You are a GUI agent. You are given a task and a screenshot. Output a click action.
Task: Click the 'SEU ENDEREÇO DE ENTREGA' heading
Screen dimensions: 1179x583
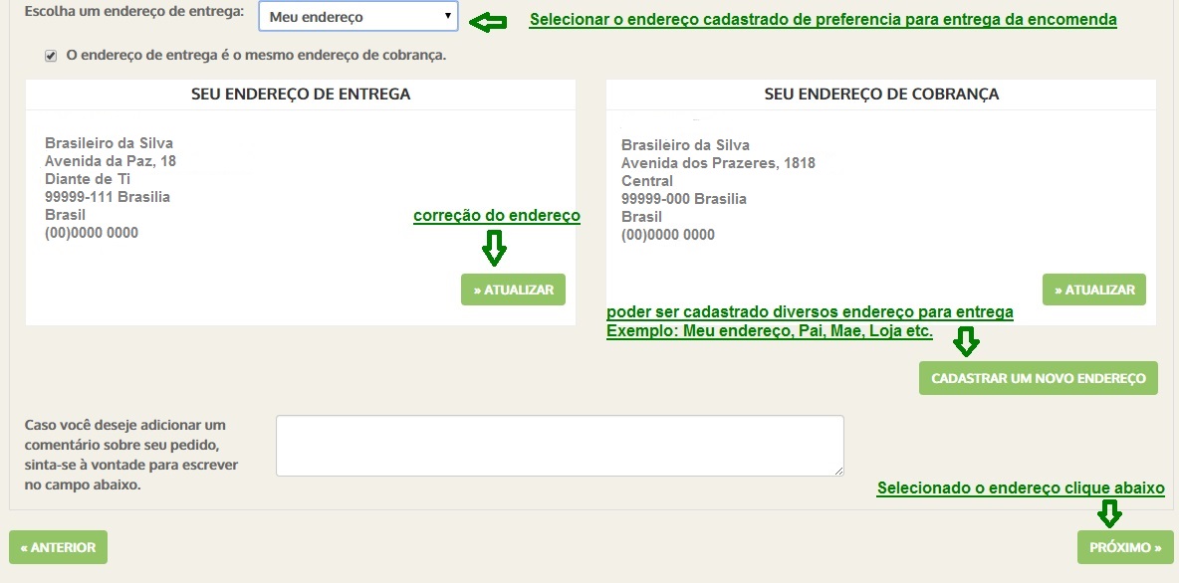pos(301,94)
